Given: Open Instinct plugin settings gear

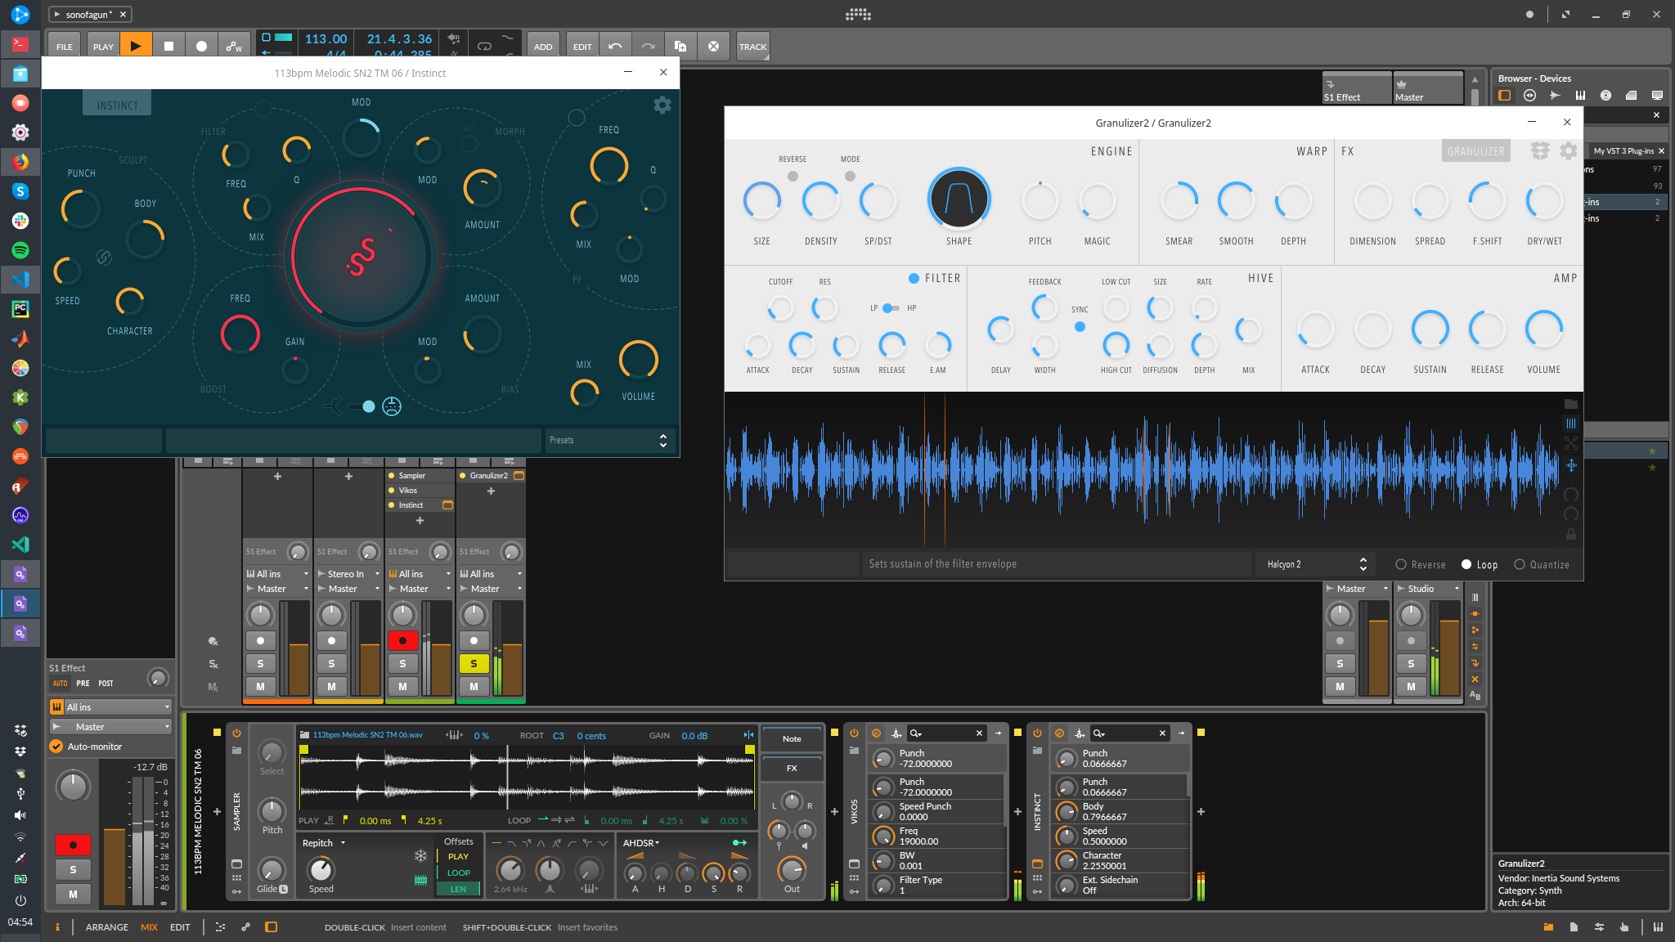Looking at the screenshot, I should point(662,105).
